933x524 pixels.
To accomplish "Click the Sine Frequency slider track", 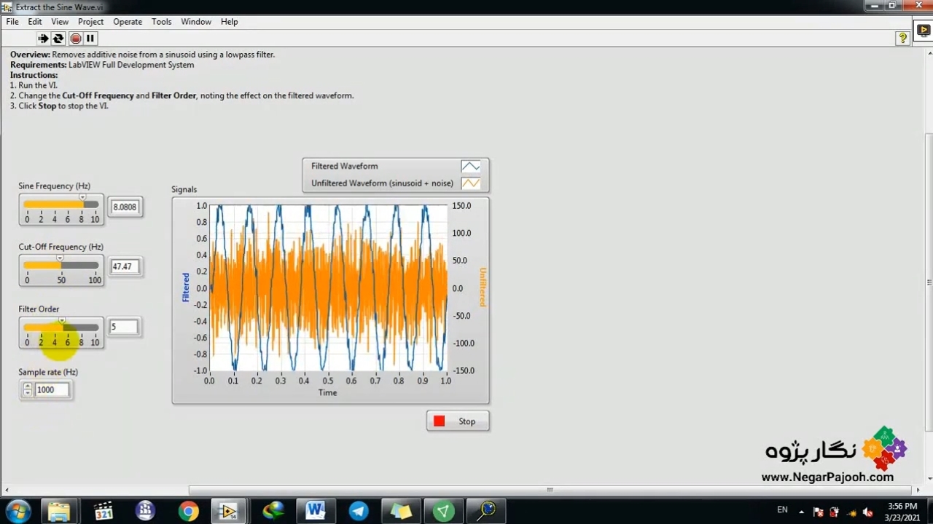I will 61,205.
